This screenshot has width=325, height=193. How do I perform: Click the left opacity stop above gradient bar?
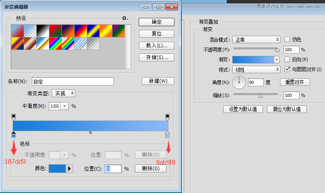[14, 117]
